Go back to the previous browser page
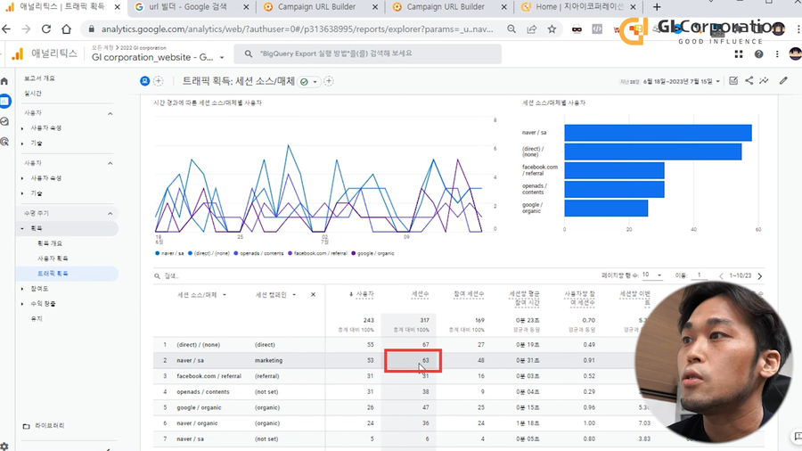This screenshot has height=451, width=802. tap(6, 29)
